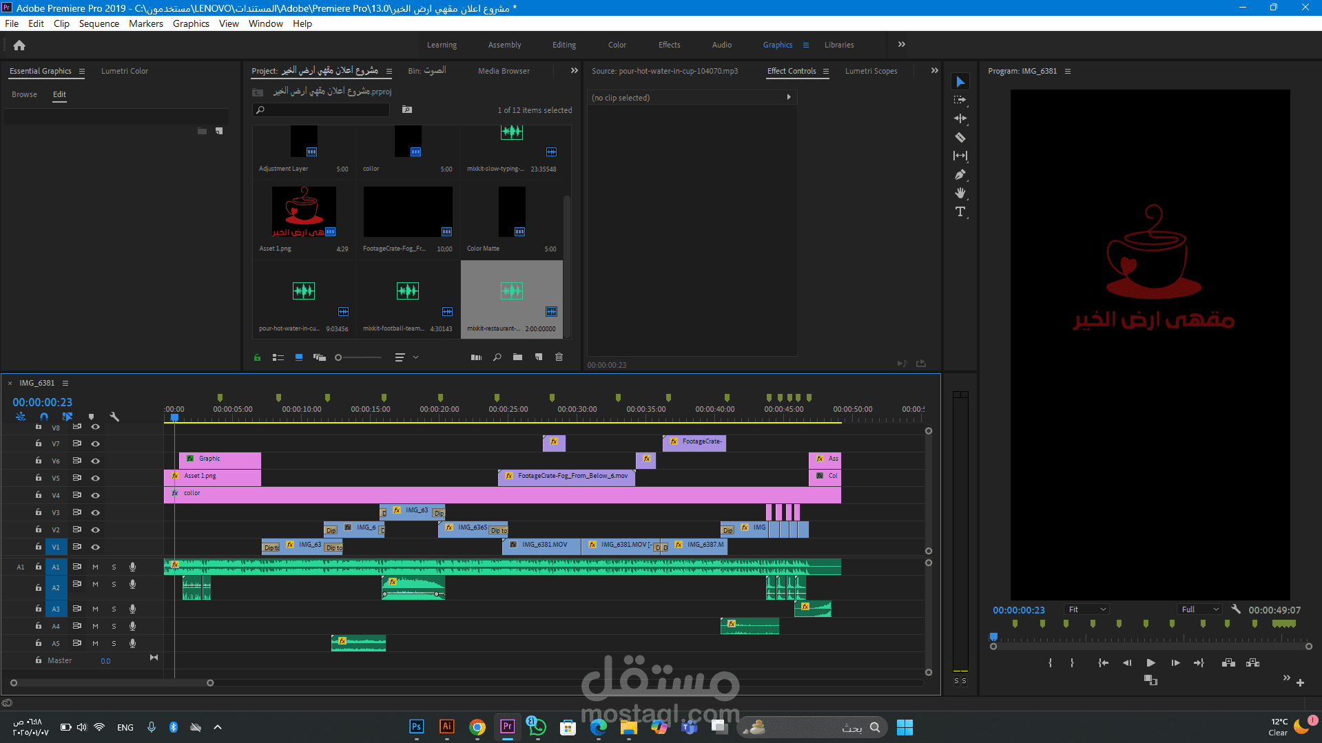Open the Full playback resolution dropdown

coord(1200,609)
